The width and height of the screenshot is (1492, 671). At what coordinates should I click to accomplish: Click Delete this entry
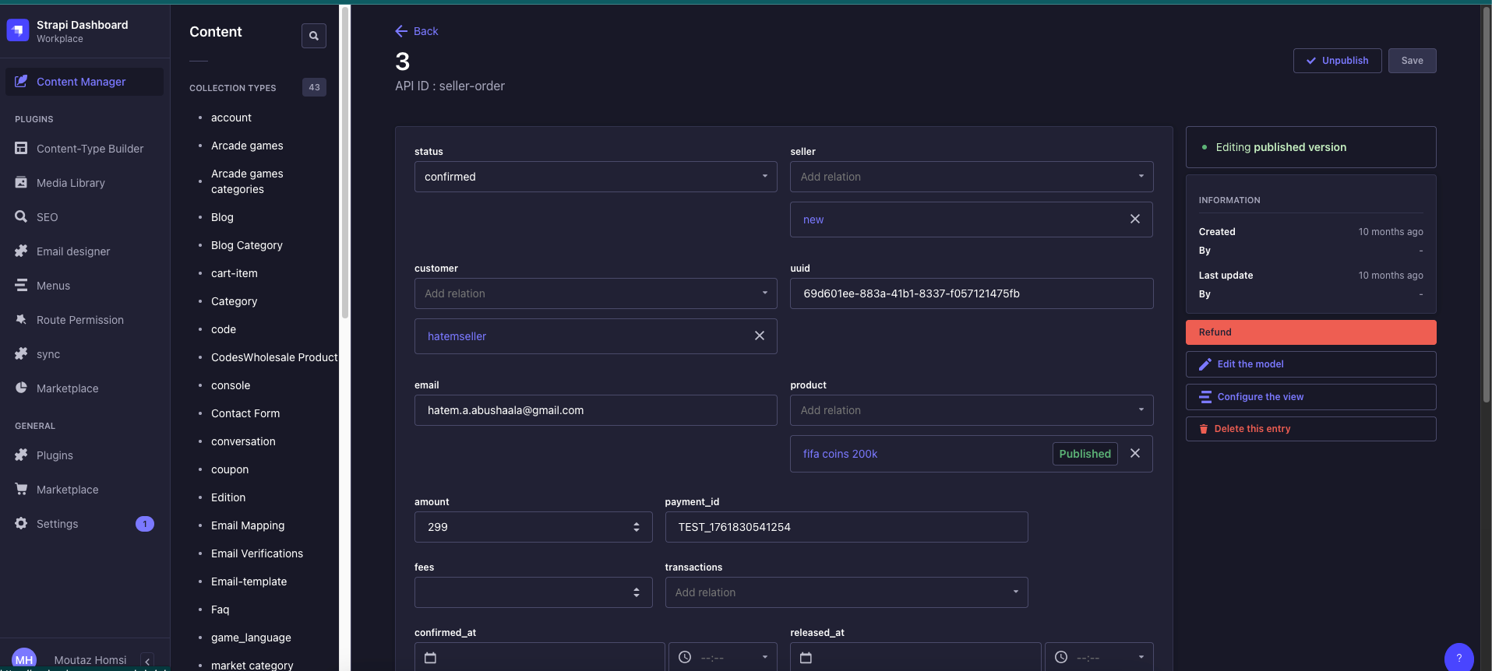(x=1310, y=429)
